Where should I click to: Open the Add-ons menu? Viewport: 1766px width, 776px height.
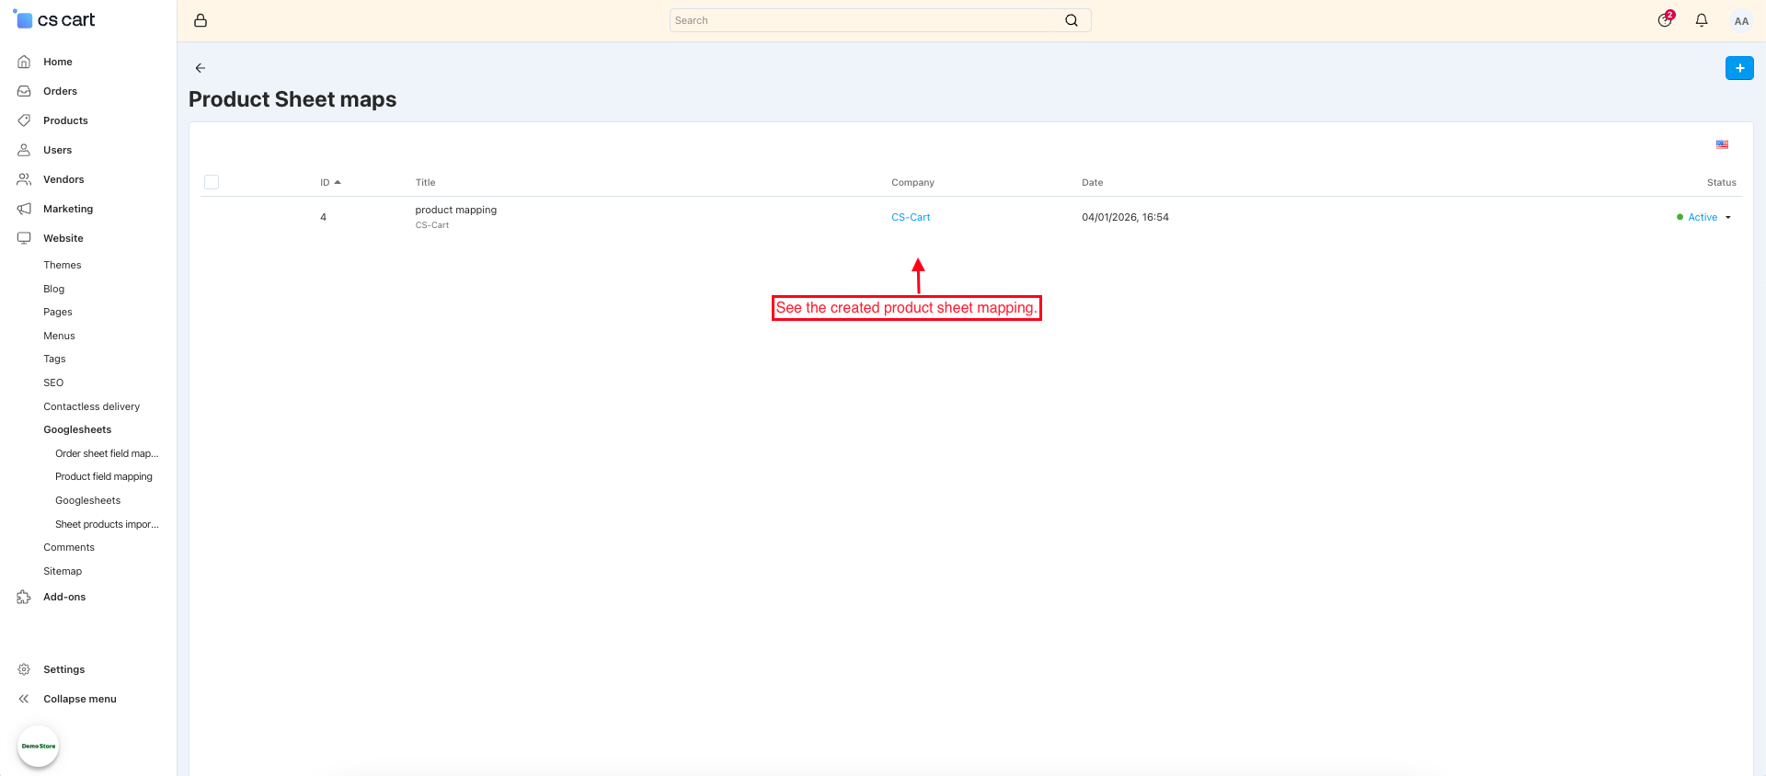[x=64, y=597]
